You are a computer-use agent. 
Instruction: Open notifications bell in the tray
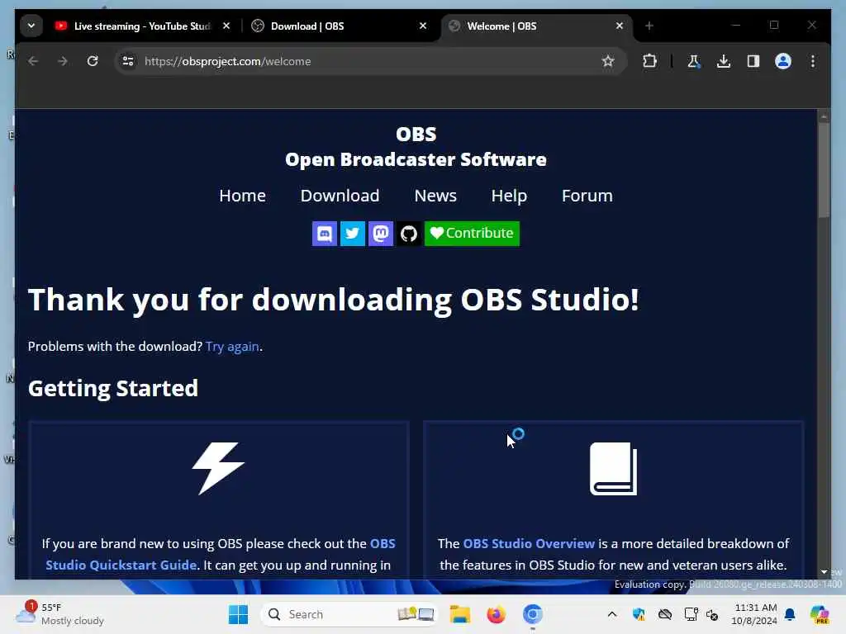790,614
